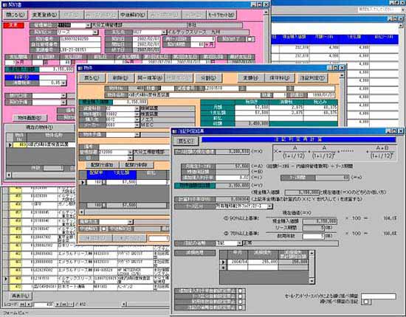Click the scroll up arrow of 減損処理 table

[x=312, y=253]
